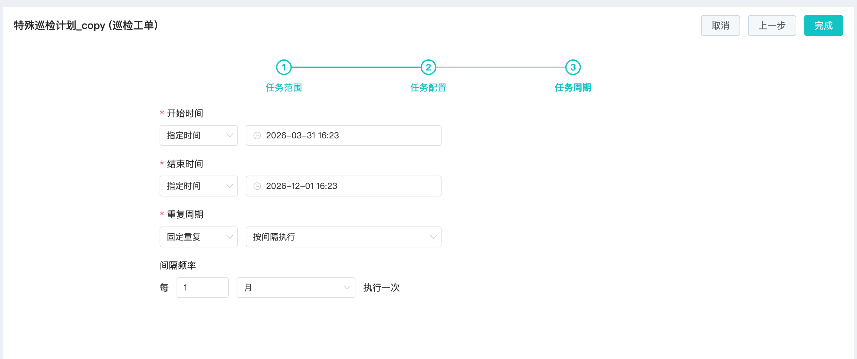Click chevron arrow of start time type dropdown
The image size is (857, 359).
229,135
